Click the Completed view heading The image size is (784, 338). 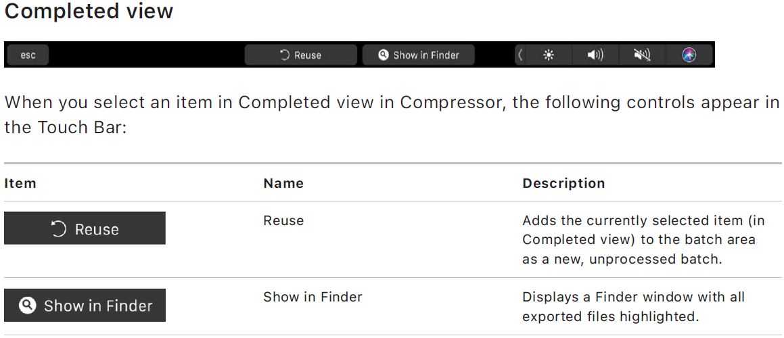(89, 11)
